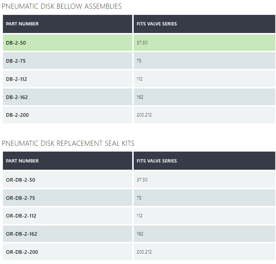Click the 200,212 valve series for DB-2-200

pos(144,115)
